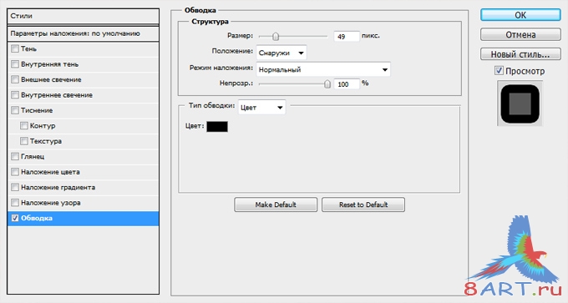
Task: Enable the Контур checkbox
Action: pyautogui.click(x=24, y=125)
